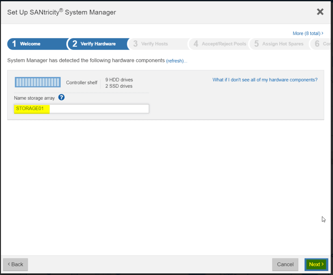Click the help icon beside Name storage array
Image resolution: width=333 pixels, height=275 pixels.
pos(61,97)
